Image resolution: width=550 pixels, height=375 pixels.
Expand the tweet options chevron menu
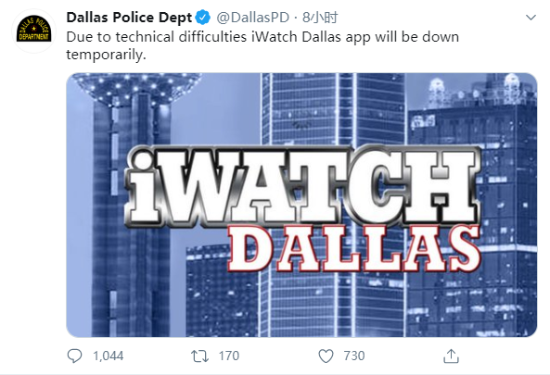pyautogui.click(x=531, y=18)
